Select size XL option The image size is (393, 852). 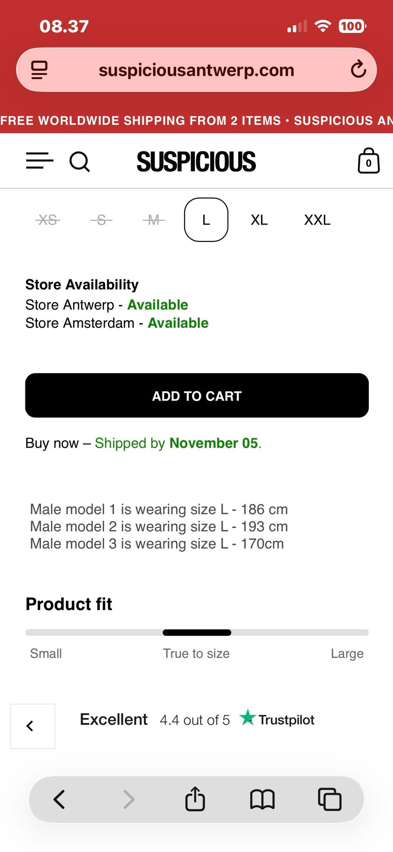click(259, 220)
